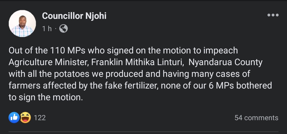Click the laughing Haha reaction emoji

tap(25, 118)
